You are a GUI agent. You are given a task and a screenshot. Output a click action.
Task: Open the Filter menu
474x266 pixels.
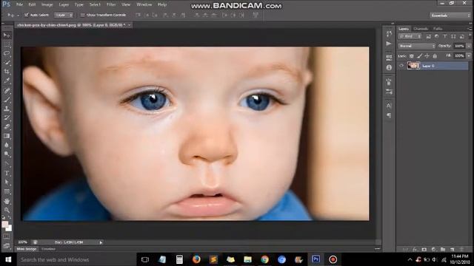click(111, 4)
